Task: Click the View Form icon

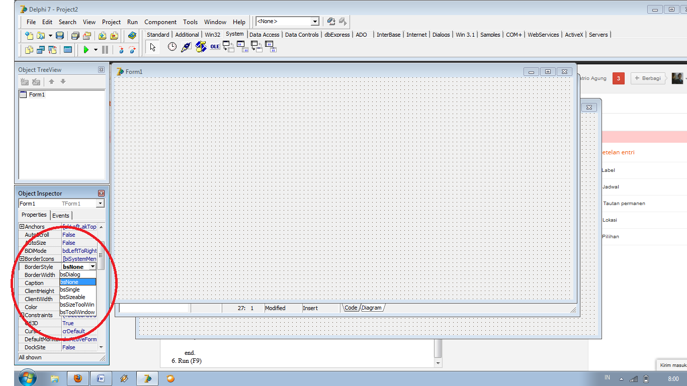Action: (x=41, y=50)
